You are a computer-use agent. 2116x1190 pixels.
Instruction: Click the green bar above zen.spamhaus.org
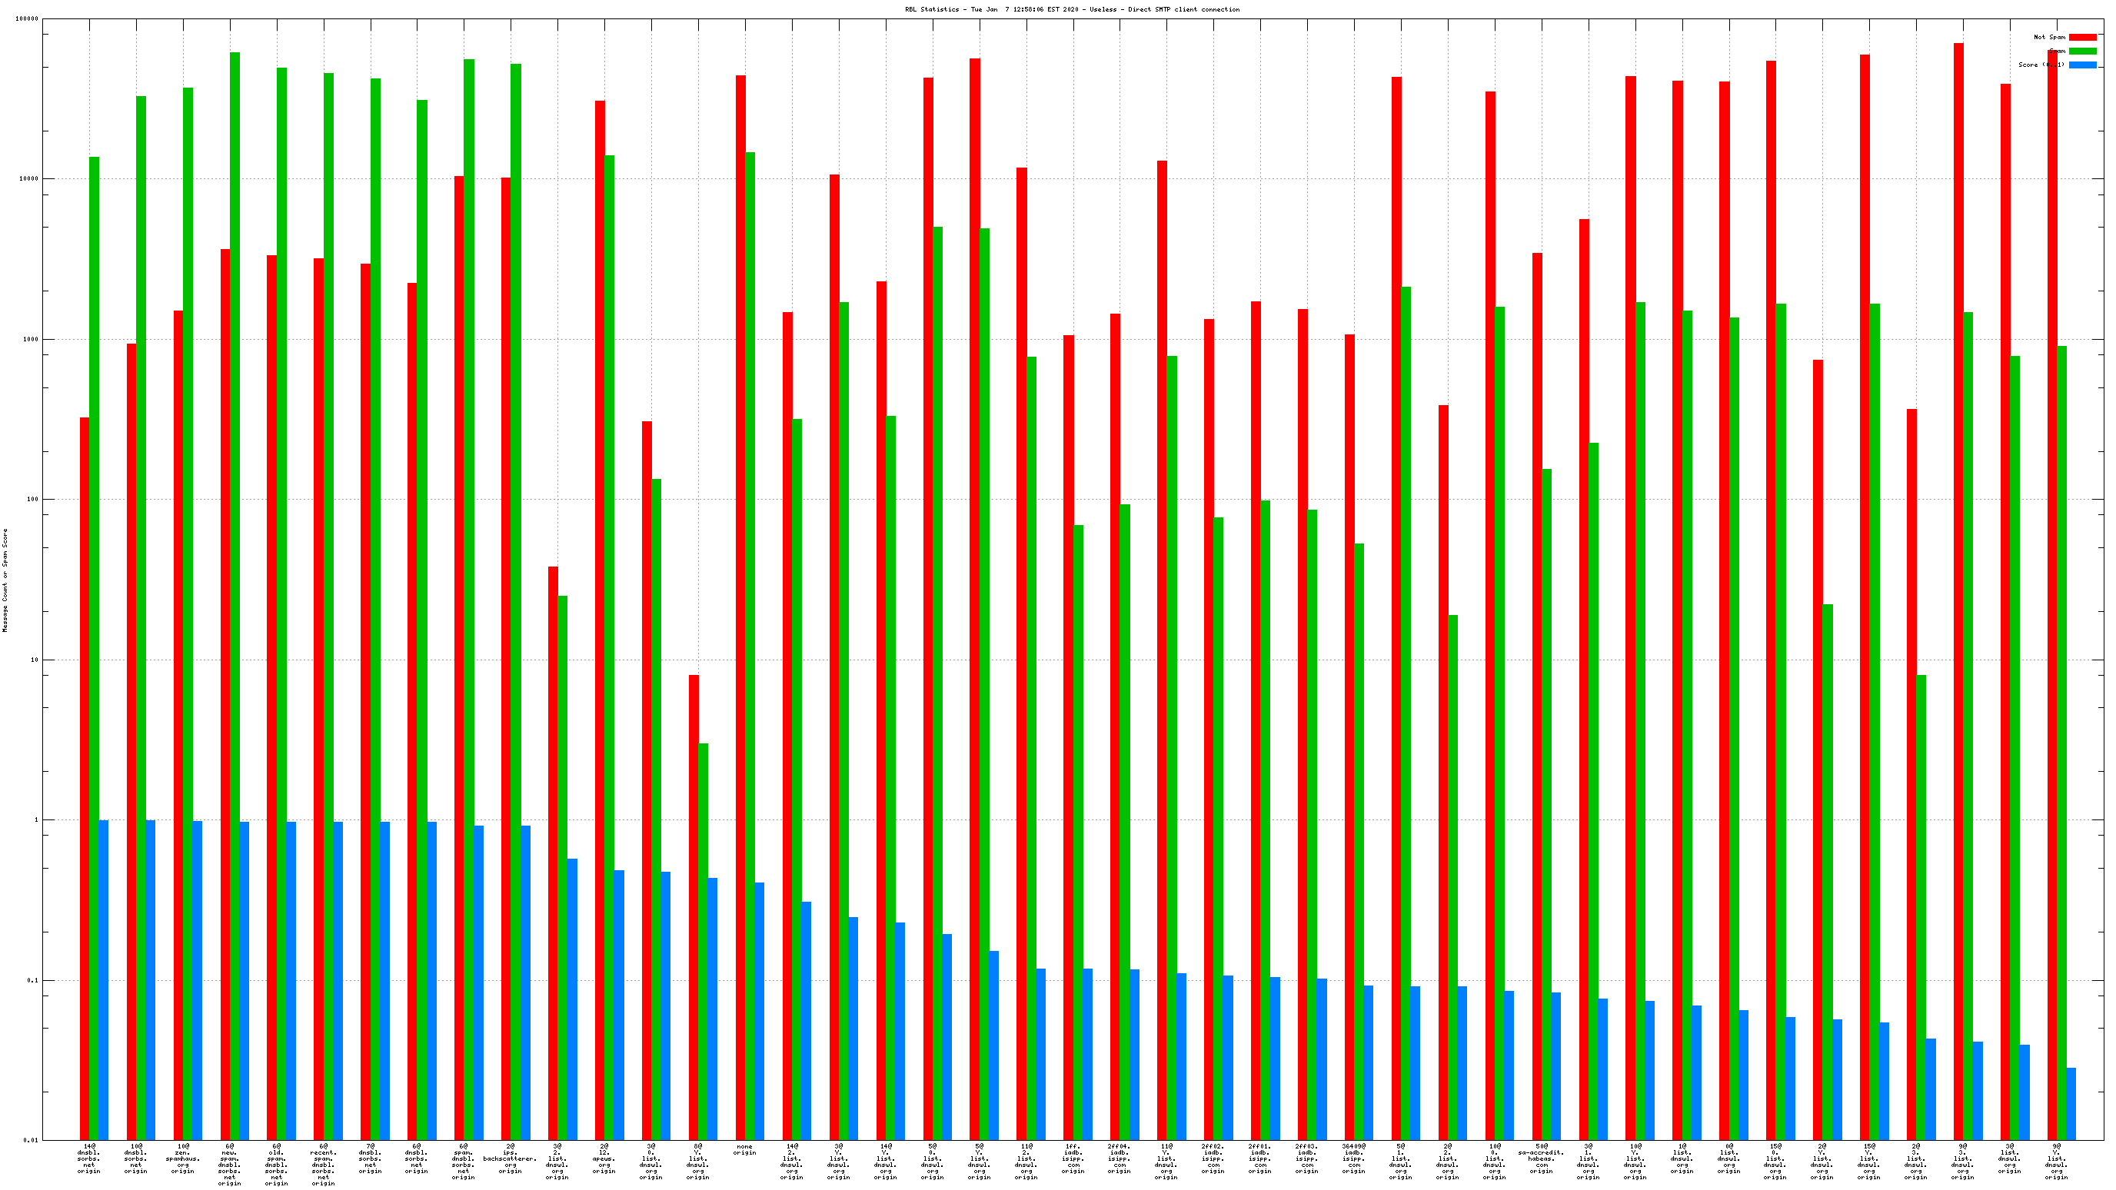pos(188,575)
